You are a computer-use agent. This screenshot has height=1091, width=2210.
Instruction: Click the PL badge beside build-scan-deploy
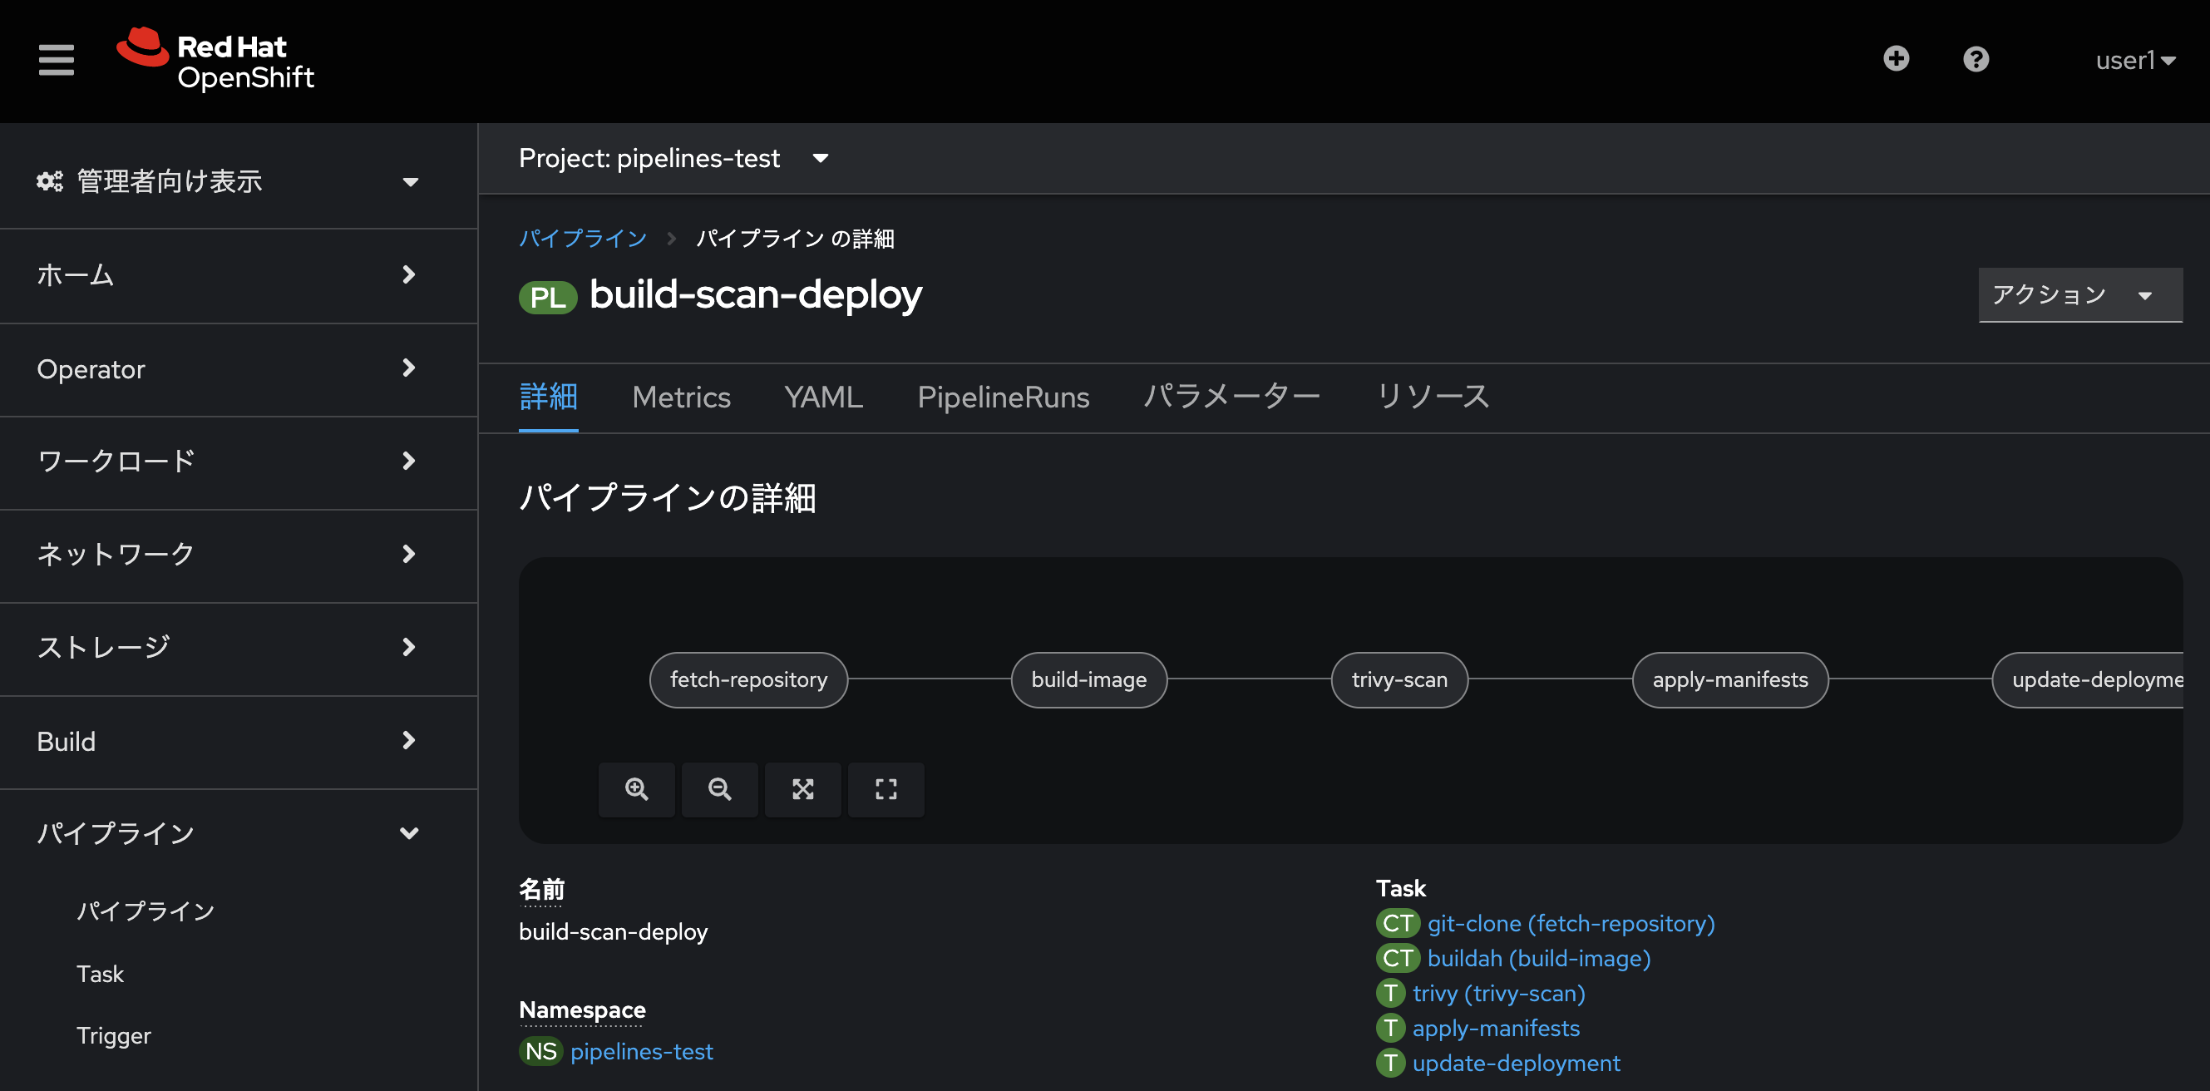548,298
